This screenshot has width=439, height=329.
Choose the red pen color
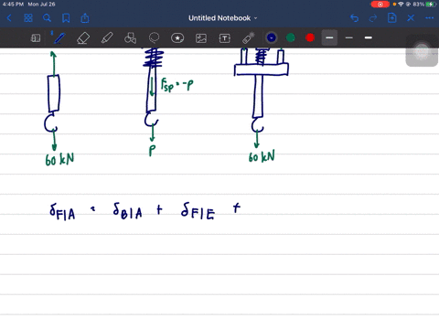310,37
